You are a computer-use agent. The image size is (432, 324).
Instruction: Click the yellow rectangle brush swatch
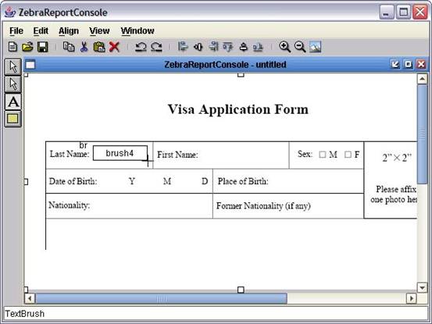[x=13, y=119]
